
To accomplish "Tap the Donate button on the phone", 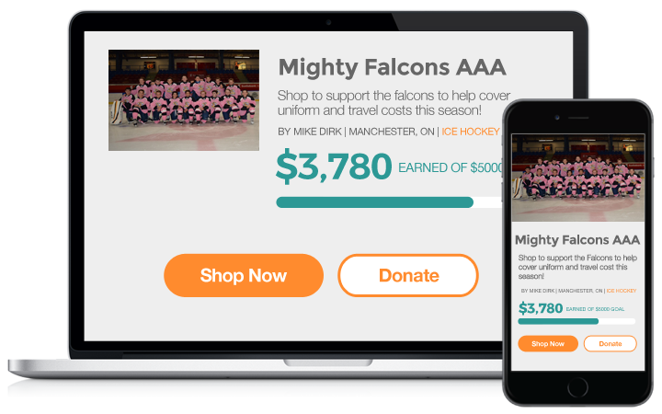I will tap(611, 344).
